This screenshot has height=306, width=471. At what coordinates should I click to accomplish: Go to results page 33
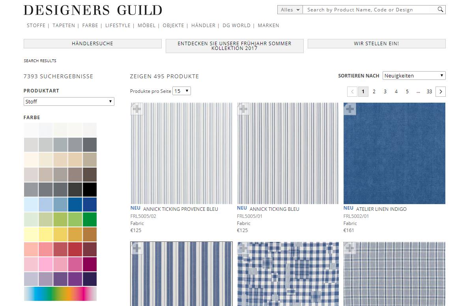pyautogui.click(x=429, y=92)
